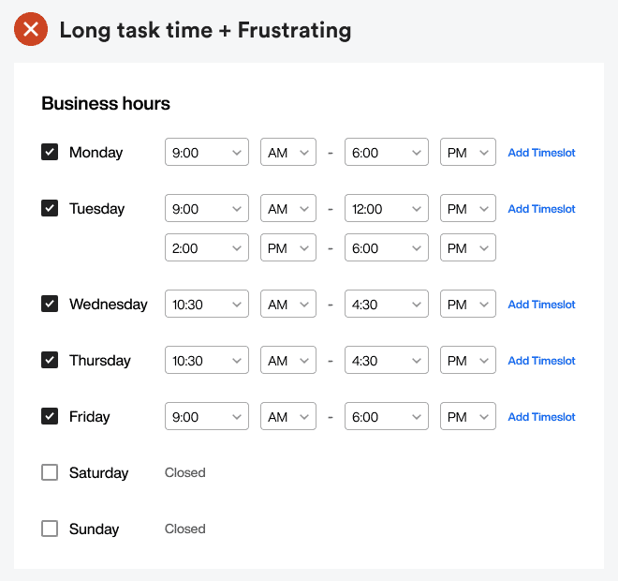Viewport: 618px width, 581px height.
Task: Uncheck the Monday checkbox
Action: click(x=50, y=152)
